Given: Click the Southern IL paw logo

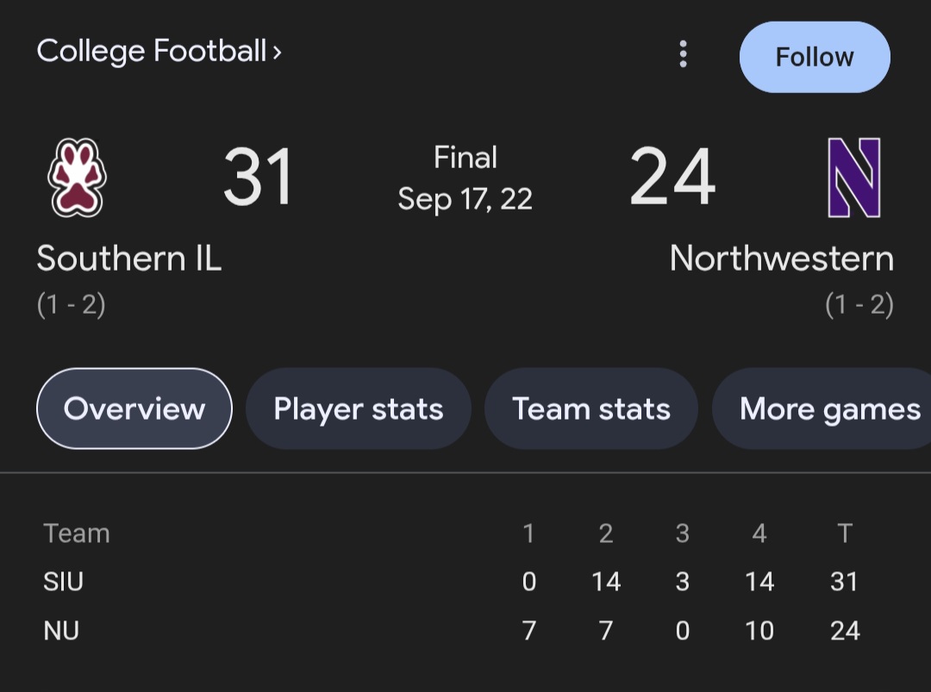Looking at the screenshot, I should tap(77, 178).
